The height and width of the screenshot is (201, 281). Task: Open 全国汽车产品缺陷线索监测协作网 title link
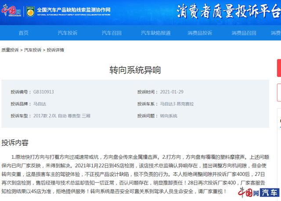pos(74,11)
